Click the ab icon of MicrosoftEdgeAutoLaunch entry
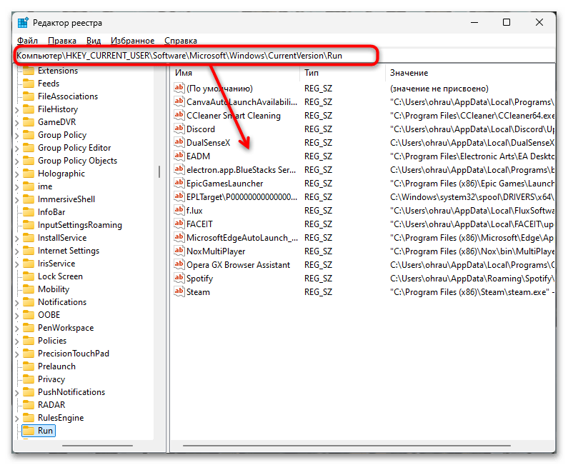Image resolution: width=568 pixels, height=465 pixels. (x=179, y=237)
